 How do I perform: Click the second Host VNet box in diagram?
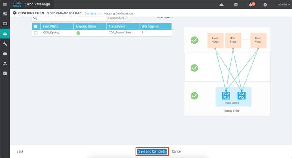(233, 41)
